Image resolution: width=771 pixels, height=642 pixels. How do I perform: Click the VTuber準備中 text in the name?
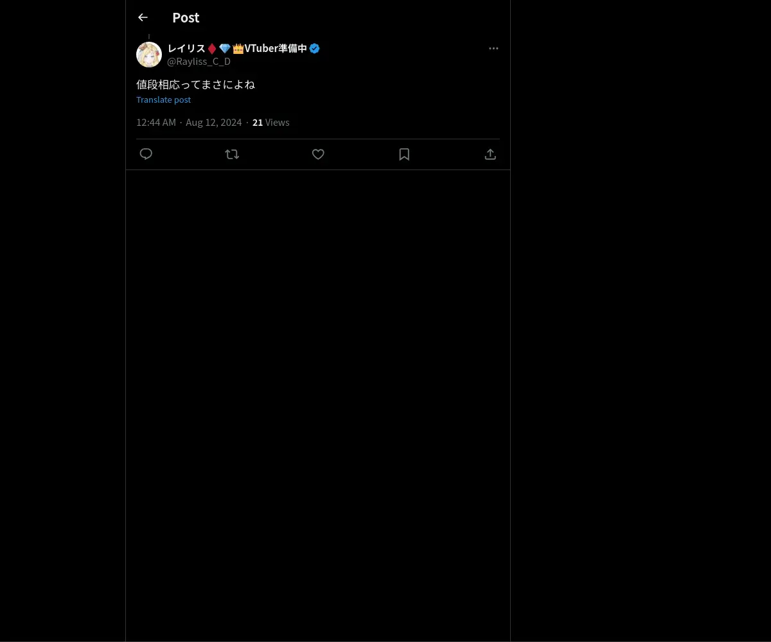pyautogui.click(x=276, y=48)
